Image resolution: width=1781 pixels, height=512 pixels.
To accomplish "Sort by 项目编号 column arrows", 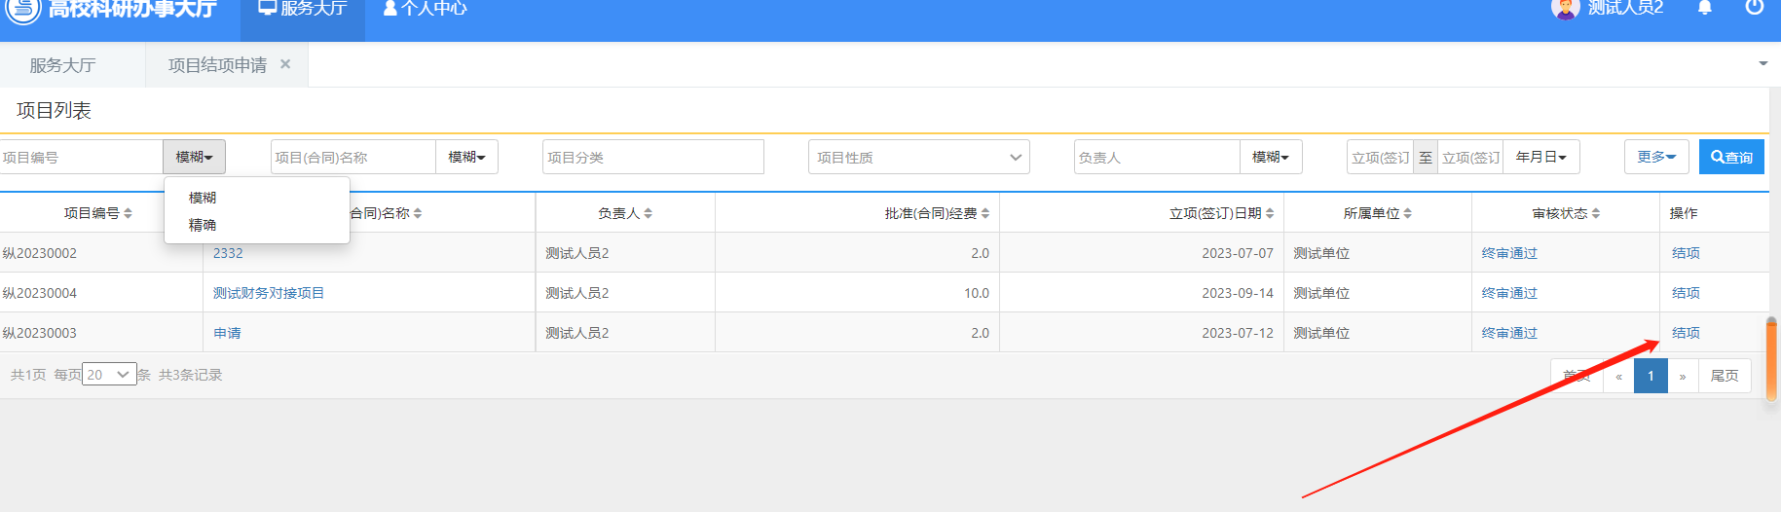I will tap(128, 213).
